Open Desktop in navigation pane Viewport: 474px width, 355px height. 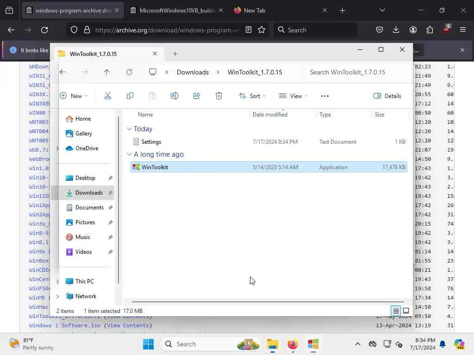click(85, 178)
